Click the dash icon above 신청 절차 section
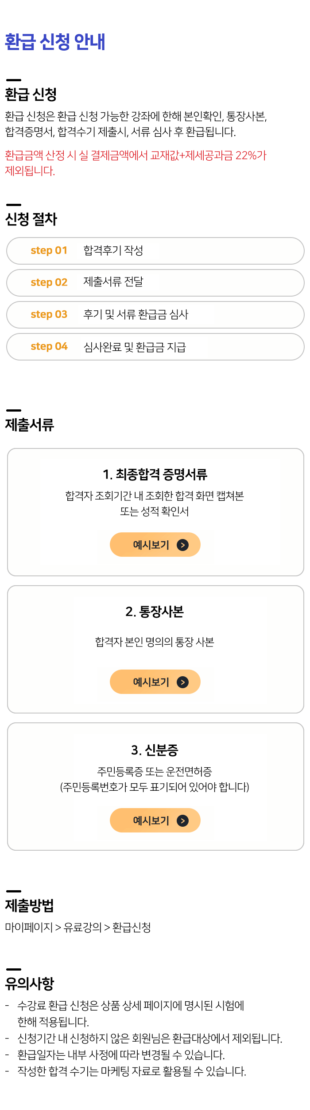This screenshot has width=310, height=1110. [x=13, y=204]
